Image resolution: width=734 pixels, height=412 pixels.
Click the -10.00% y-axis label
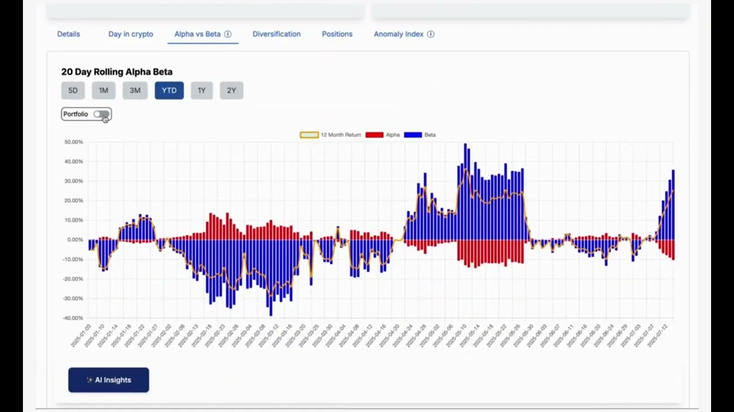click(x=73, y=259)
